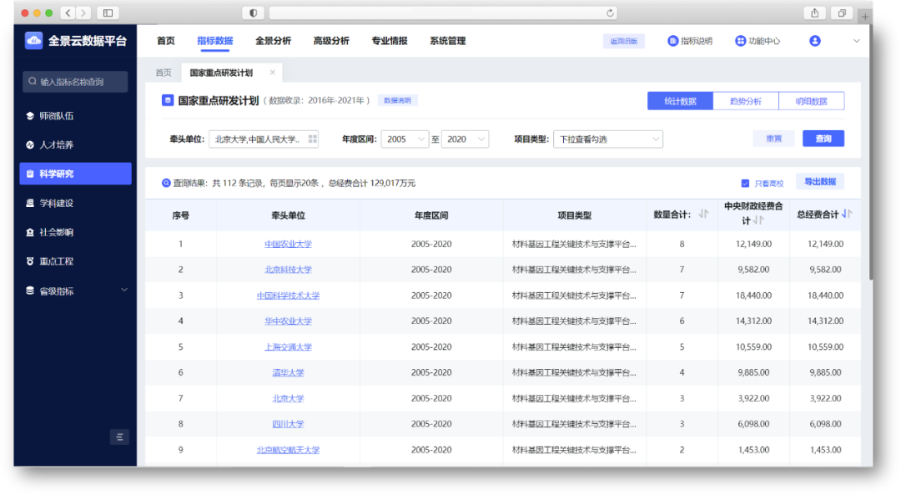This screenshot has height=495, width=901.
Task: Sort by 总经费合计 column arrows
Action: click(x=847, y=215)
